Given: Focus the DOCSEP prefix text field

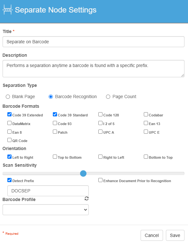Looking at the screenshot, I should (48, 191).
